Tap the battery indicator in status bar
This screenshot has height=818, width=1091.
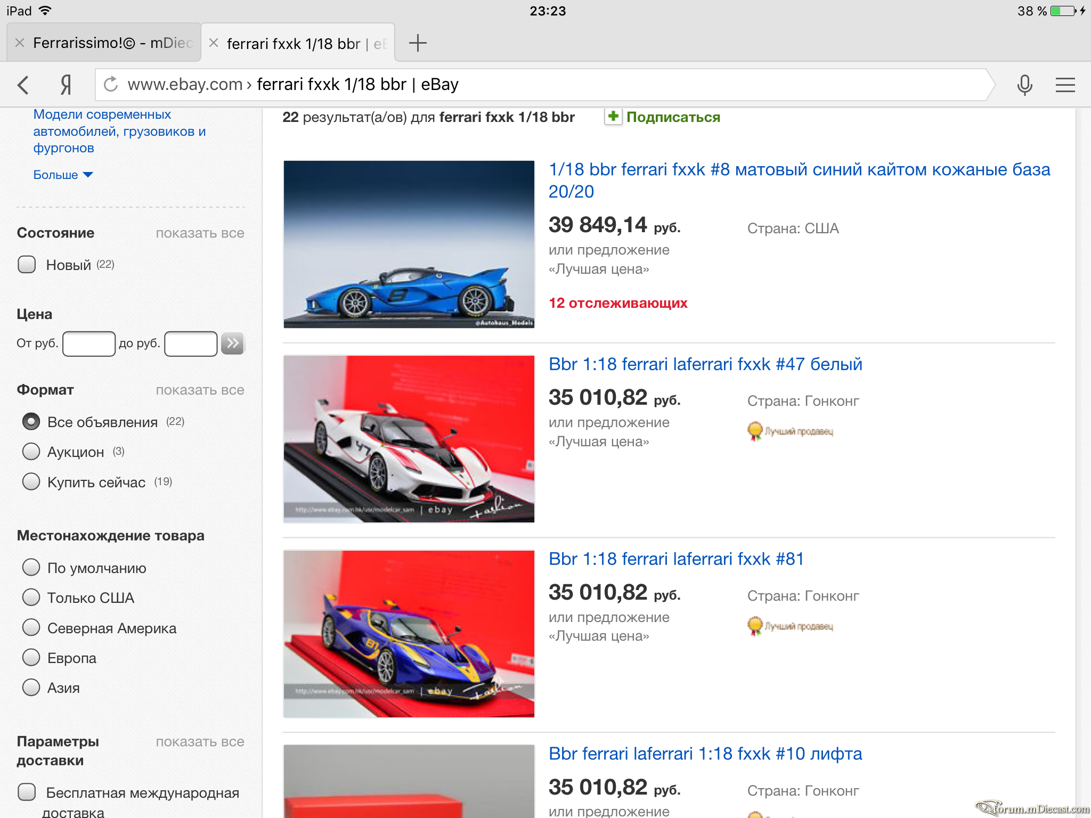(x=1063, y=11)
